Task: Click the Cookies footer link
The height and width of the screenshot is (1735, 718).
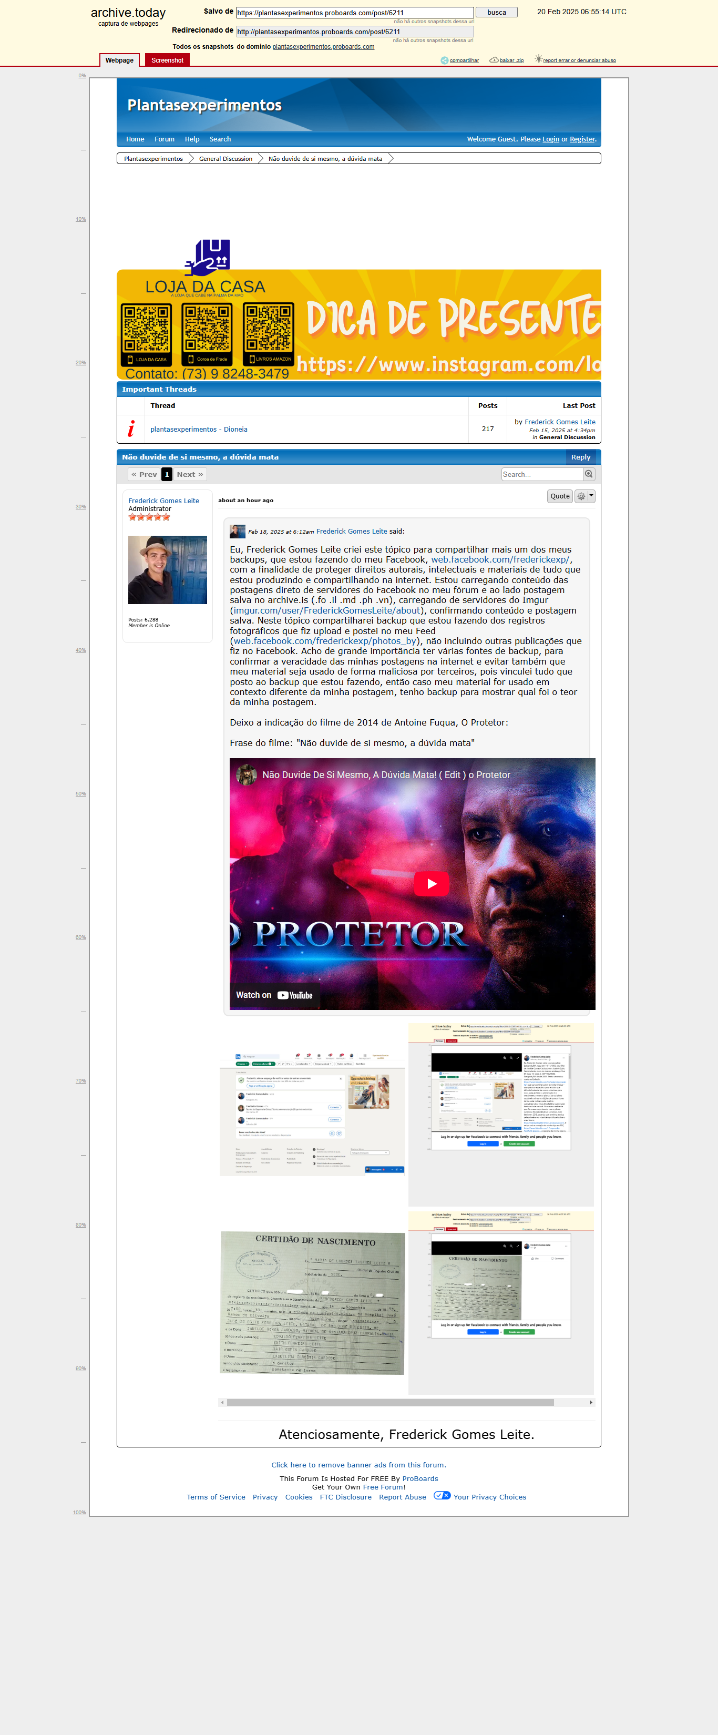Action: point(299,1497)
